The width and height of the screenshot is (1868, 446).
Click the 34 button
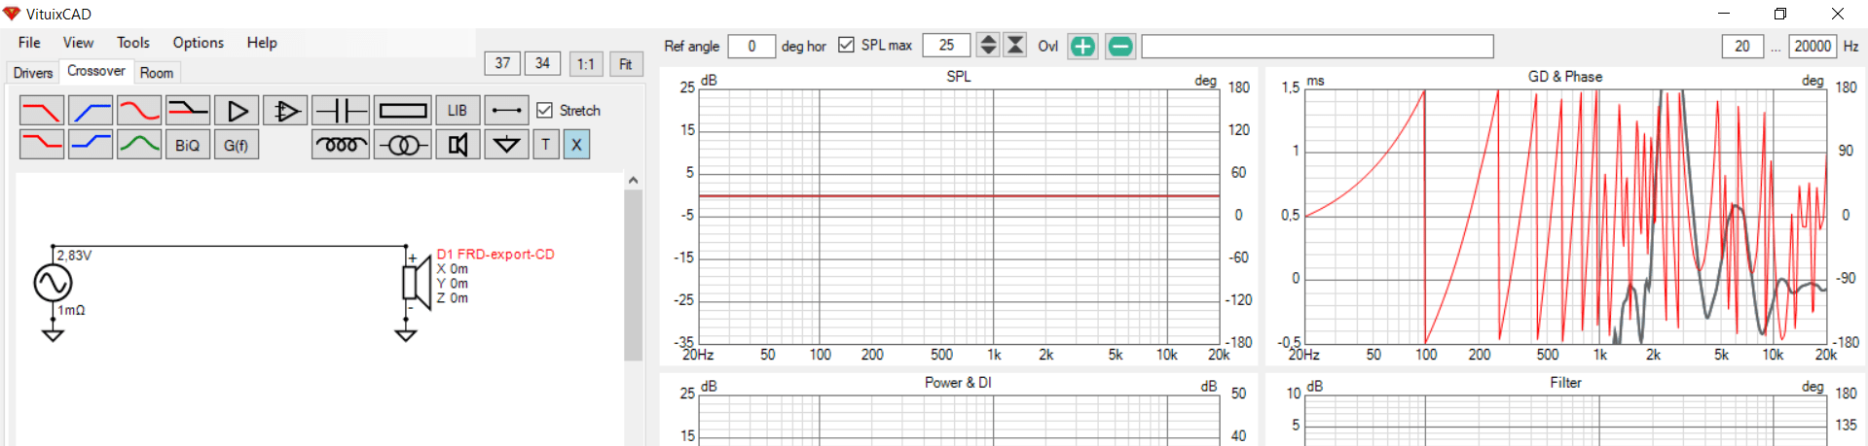542,63
